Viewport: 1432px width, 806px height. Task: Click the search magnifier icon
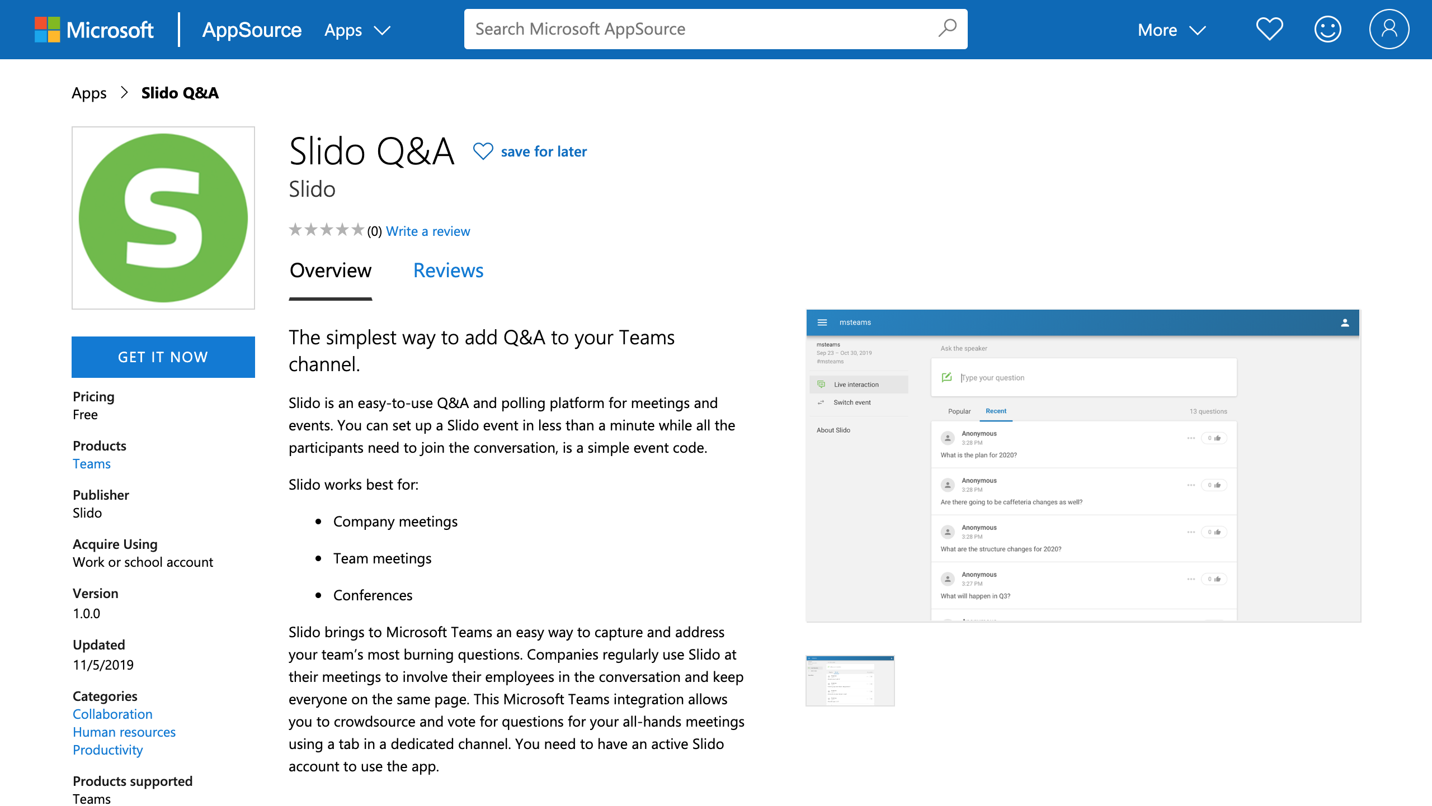947,28
